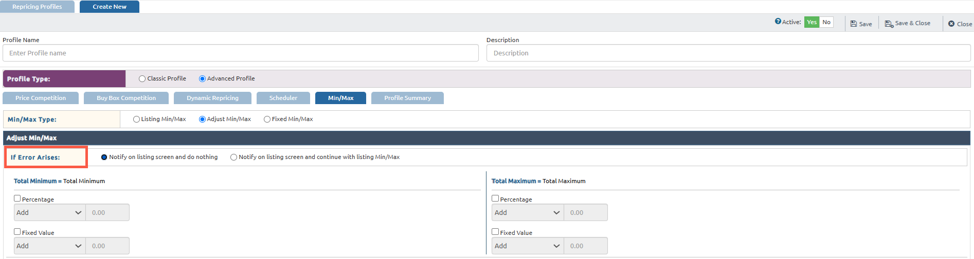Enable Percentage checkbox under Total Minimum
The width and height of the screenshot is (974, 259).
[17, 198]
